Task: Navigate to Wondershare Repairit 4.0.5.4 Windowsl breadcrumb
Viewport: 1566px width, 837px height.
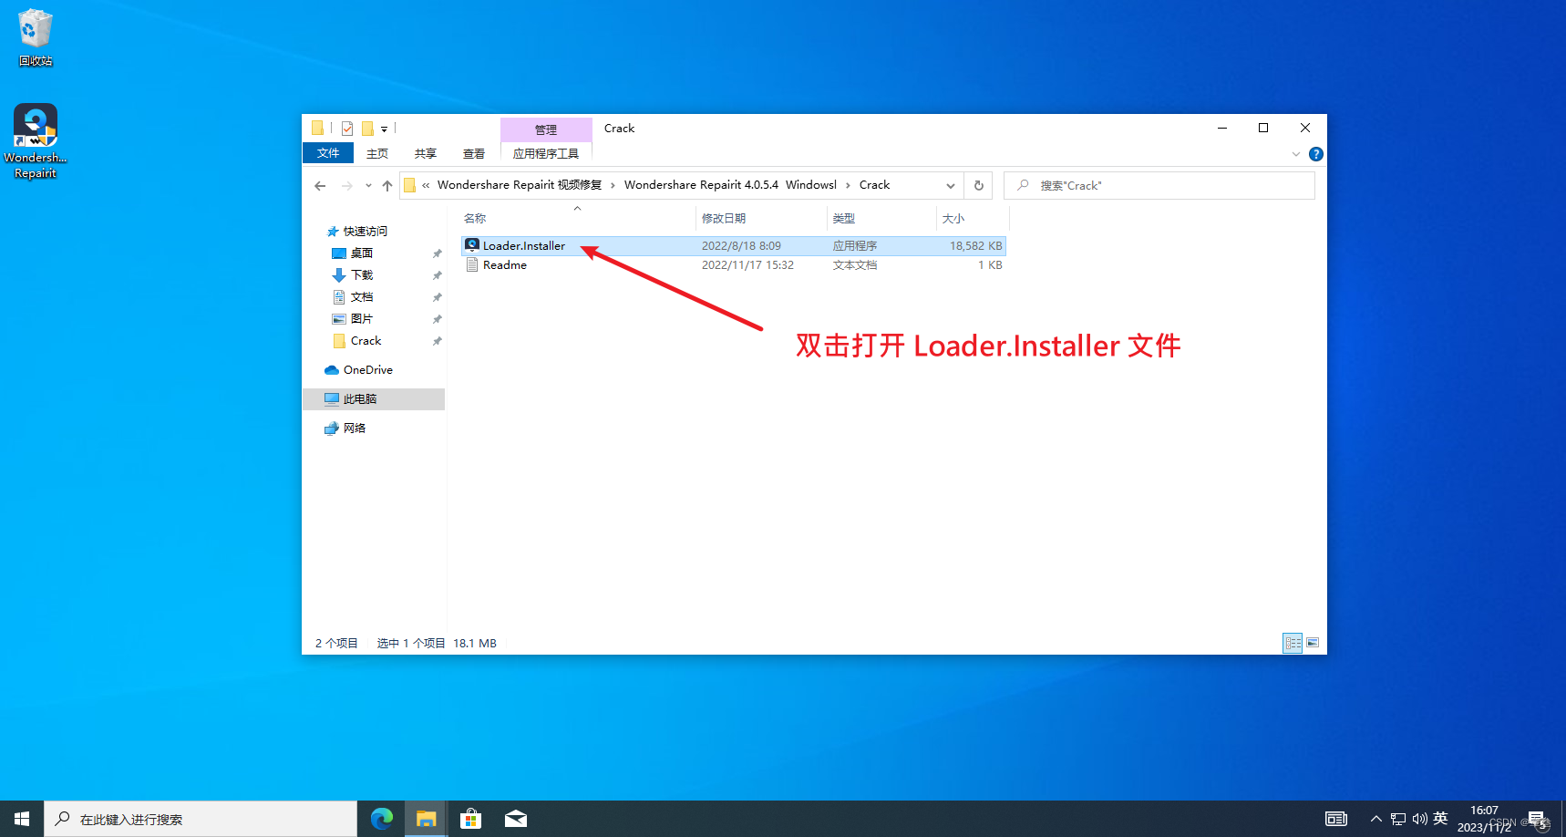Action: coord(730,185)
